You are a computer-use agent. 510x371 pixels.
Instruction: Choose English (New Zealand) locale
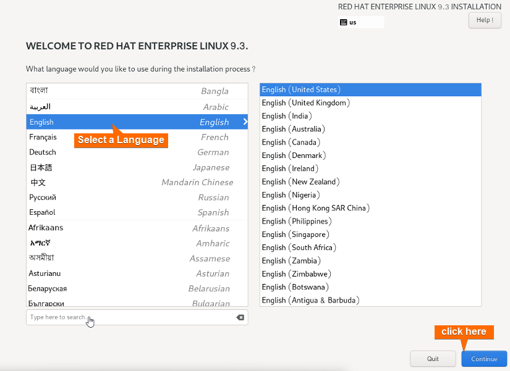point(370,181)
